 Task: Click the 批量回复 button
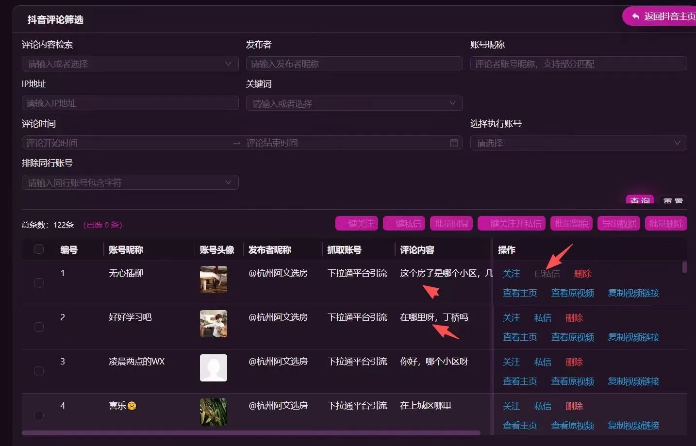click(x=451, y=223)
